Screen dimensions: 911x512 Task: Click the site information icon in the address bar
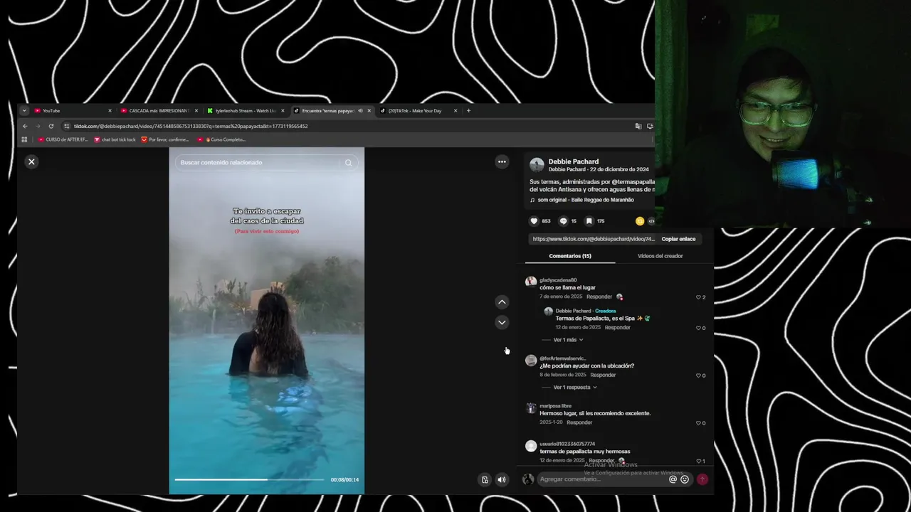67,126
